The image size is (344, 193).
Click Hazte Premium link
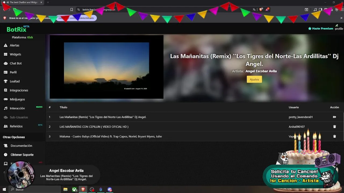(x=320, y=28)
